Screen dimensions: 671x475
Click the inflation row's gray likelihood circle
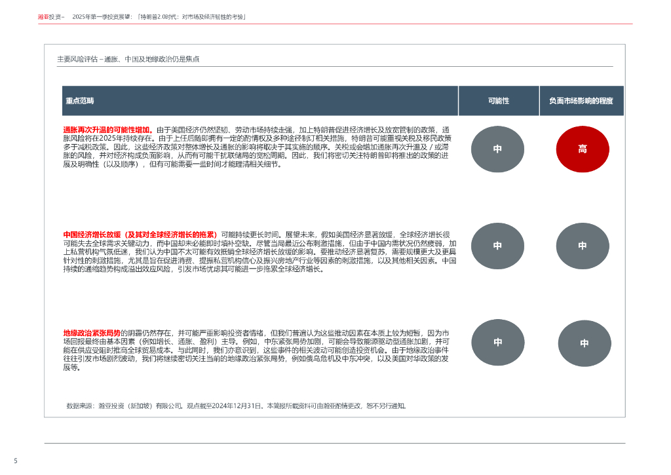point(497,149)
